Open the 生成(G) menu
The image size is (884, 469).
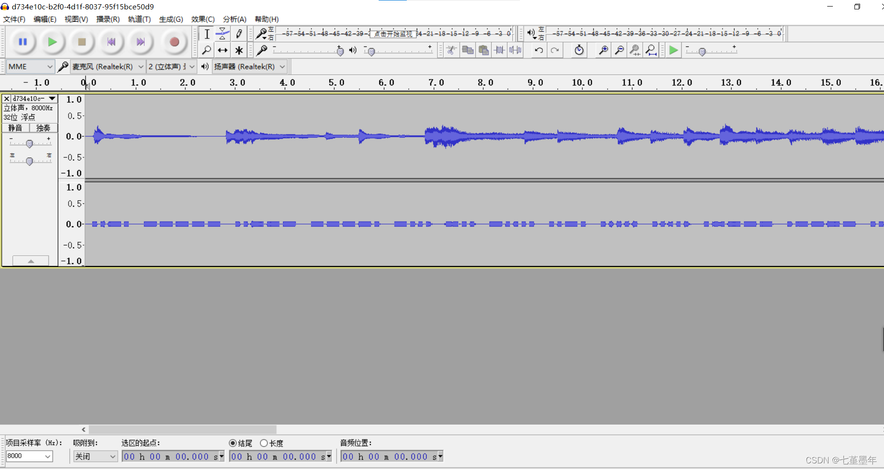tap(171, 19)
